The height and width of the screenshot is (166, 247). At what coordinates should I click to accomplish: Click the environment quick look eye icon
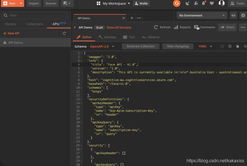(233, 15)
